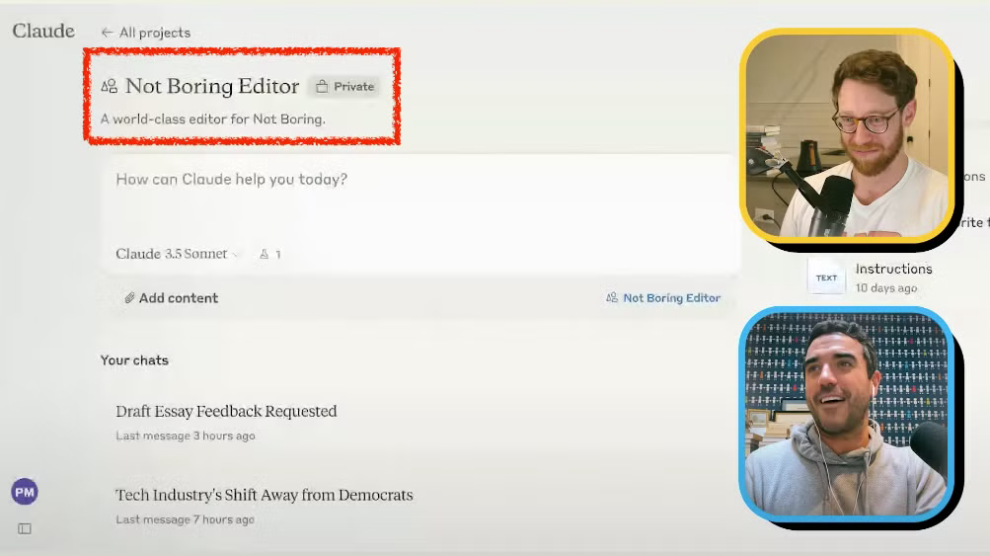The height and width of the screenshot is (556, 990).
Task: Open the Claude 3.5 Sonnet model dropdown
Action: [177, 254]
